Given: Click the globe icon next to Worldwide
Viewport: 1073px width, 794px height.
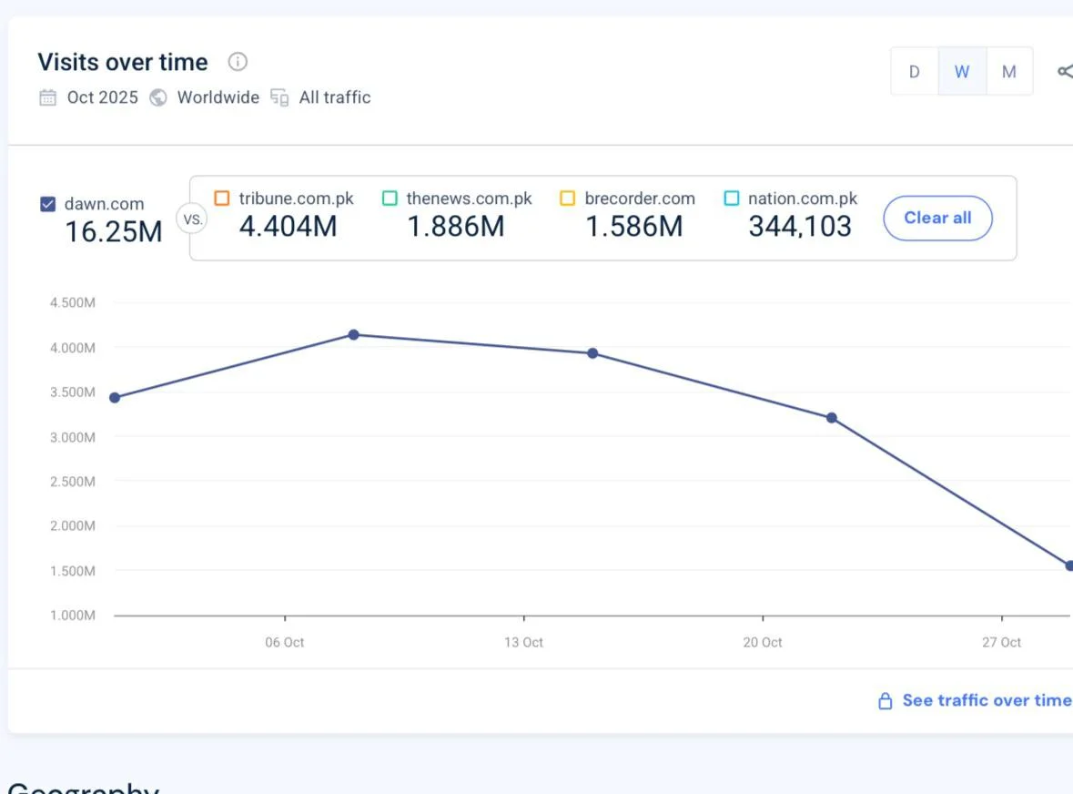Looking at the screenshot, I should [x=158, y=97].
